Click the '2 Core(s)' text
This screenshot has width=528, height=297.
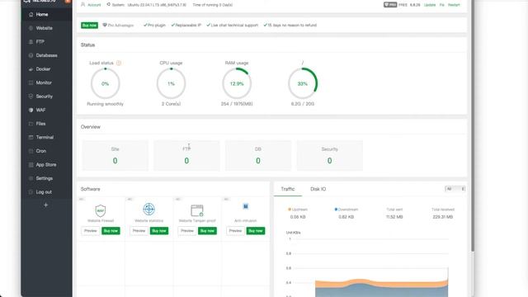pyautogui.click(x=171, y=104)
